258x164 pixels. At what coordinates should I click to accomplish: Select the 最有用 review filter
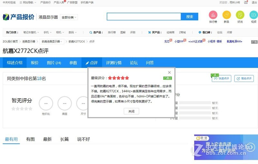(x=11, y=139)
